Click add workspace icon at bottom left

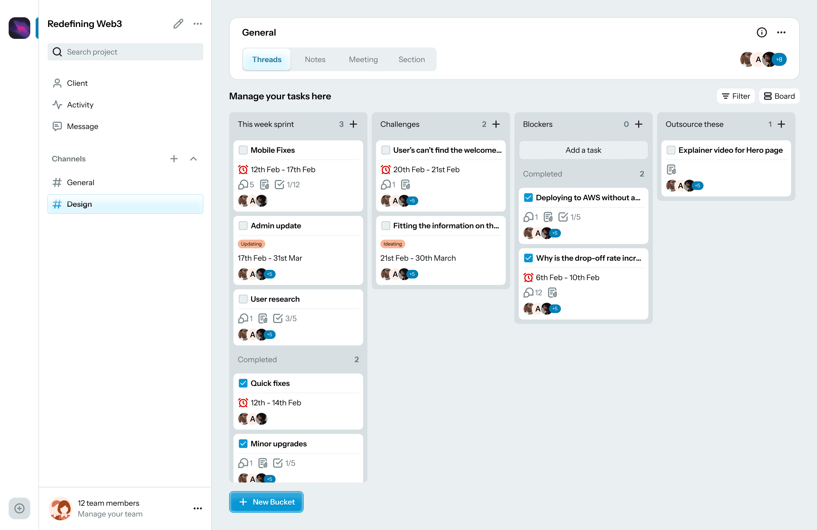19,508
